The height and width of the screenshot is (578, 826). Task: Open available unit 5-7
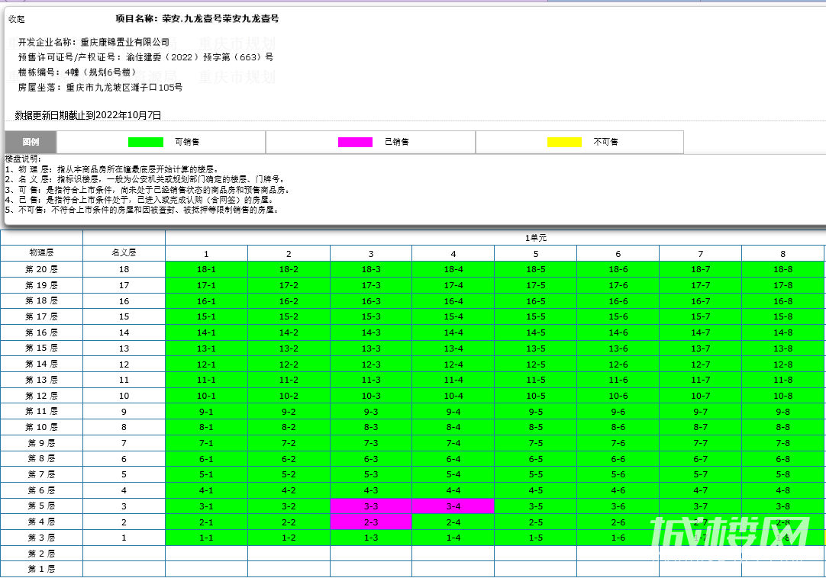click(701, 475)
